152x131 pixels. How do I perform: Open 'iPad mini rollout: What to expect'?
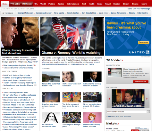(17, 129)
